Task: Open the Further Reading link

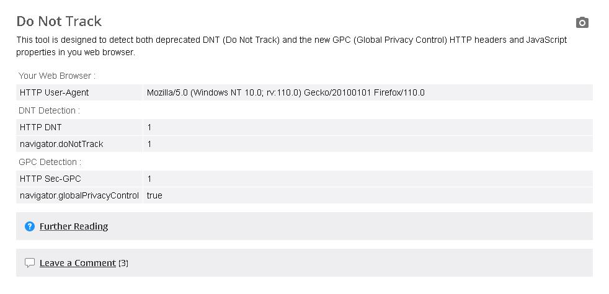Action: 74,226
